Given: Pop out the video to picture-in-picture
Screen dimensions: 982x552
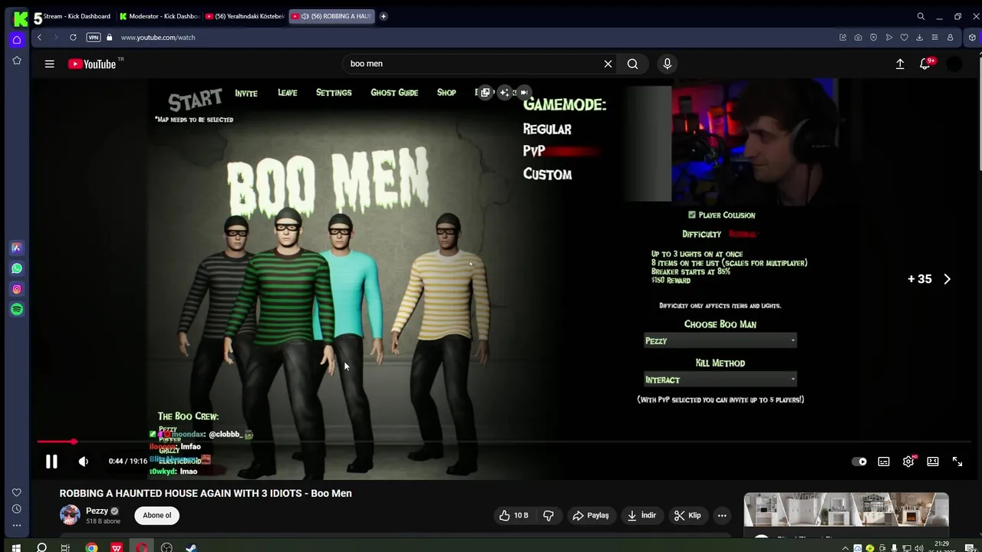Looking at the screenshot, I should pos(485,92).
